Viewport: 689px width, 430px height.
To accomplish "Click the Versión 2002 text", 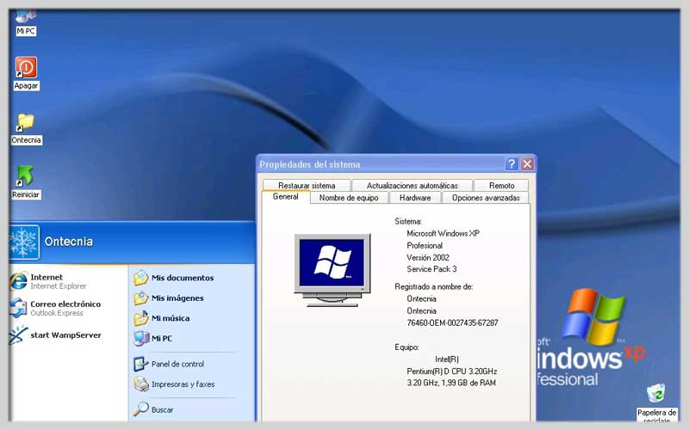I will pyautogui.click(x=428, y=257).
